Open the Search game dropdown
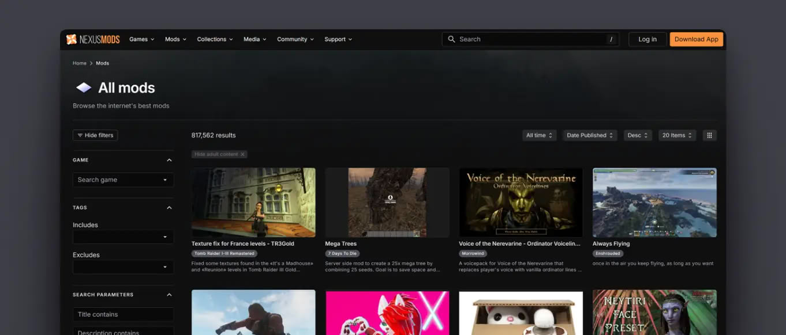Screen dimensions: 786x335 [x=123, y=180]
